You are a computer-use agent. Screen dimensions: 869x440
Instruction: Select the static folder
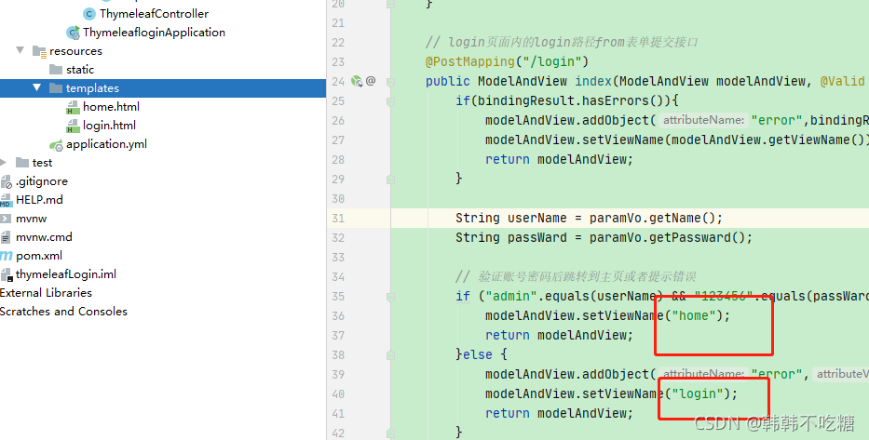[80, 70]
